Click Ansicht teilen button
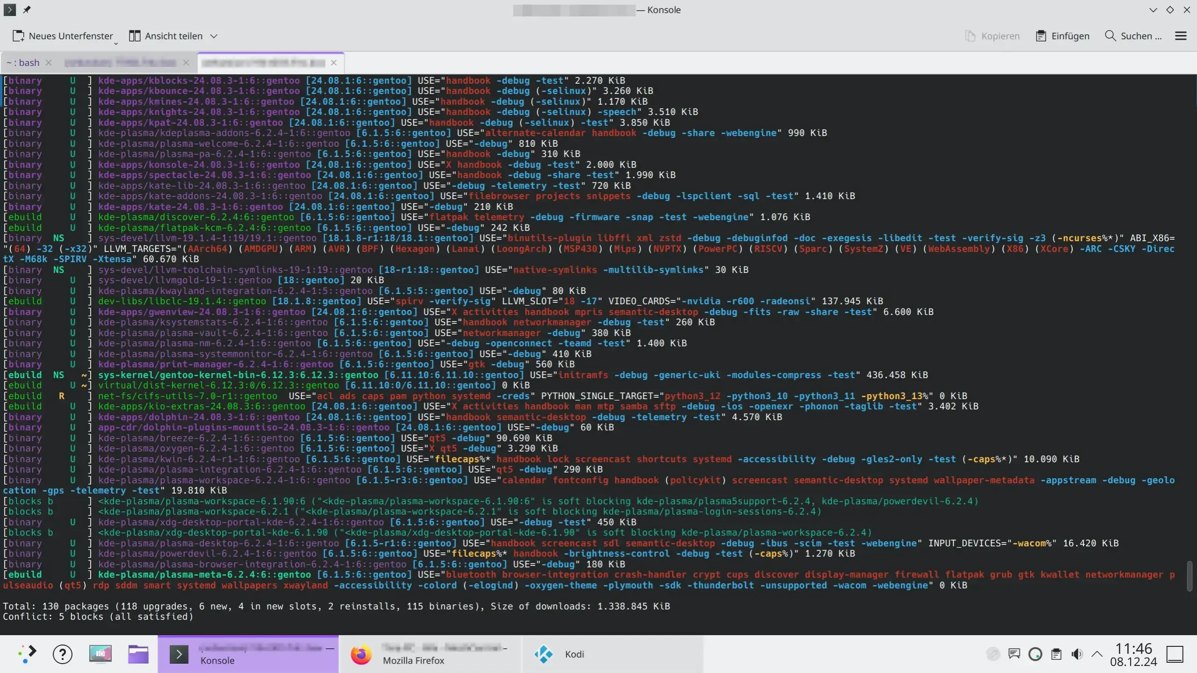This screenshot has width=1197, height=673. click(x=166, y=36)
